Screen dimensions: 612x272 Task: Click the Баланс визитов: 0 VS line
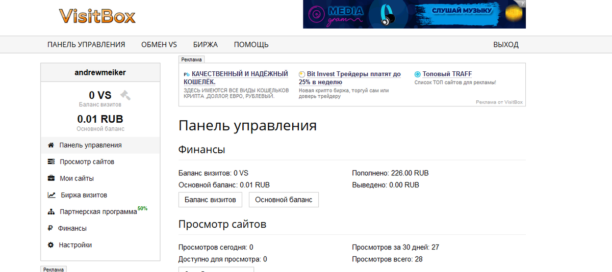click(213, 173)
